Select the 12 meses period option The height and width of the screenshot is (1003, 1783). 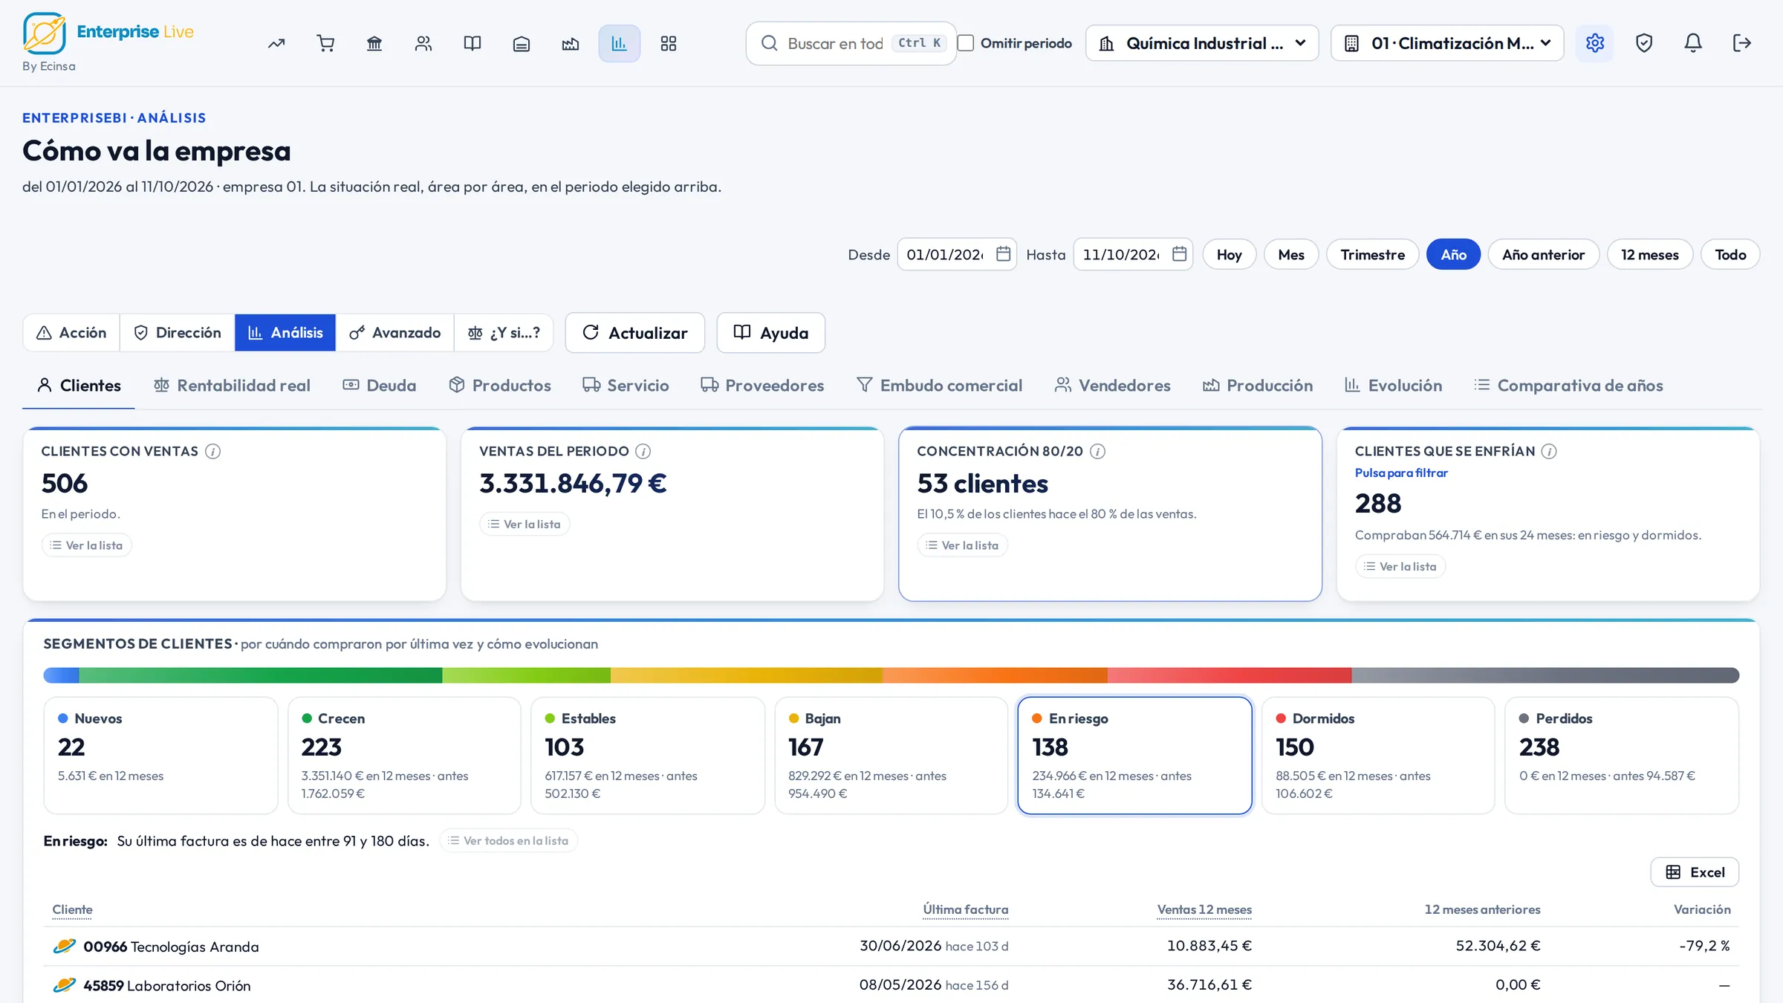[x=1649, y=254]
